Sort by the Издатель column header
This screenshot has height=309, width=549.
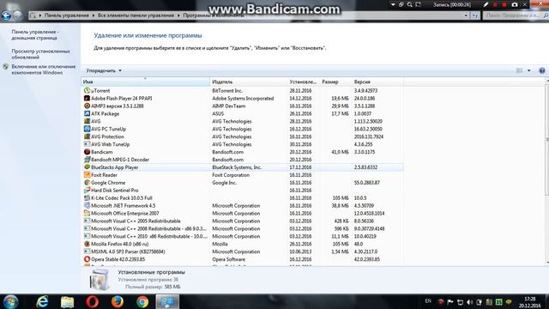(249, 82)
